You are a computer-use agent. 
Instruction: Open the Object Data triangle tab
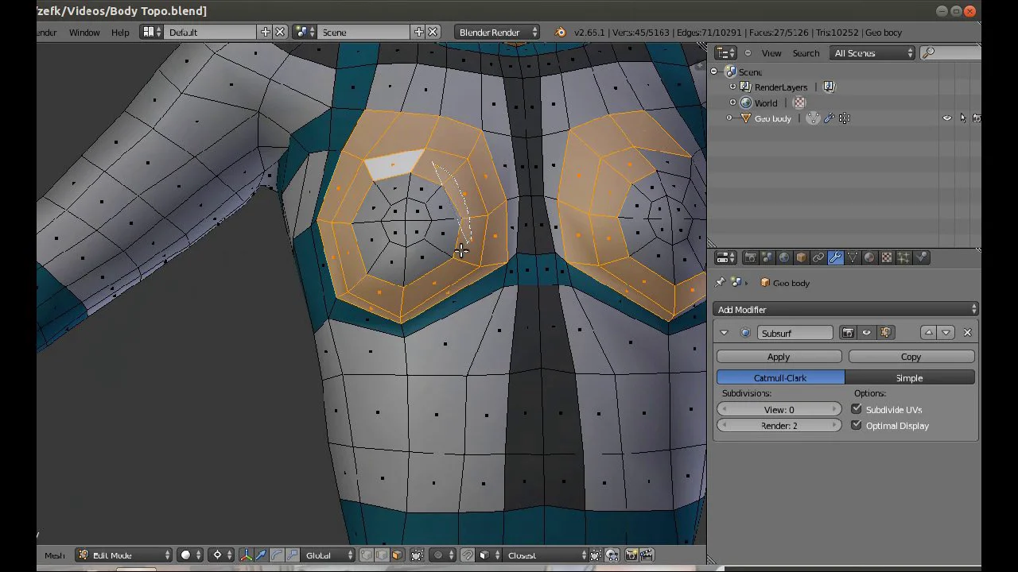[x=853, y=258]
